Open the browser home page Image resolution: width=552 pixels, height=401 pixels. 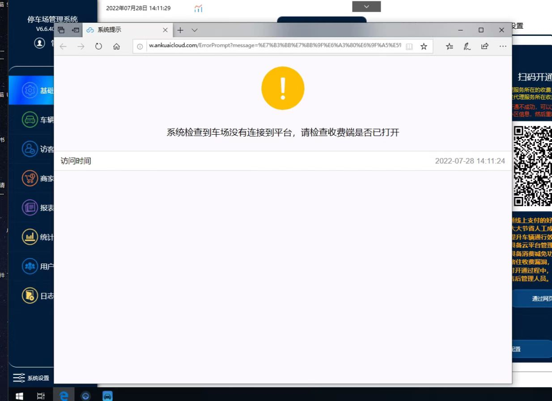116,46
